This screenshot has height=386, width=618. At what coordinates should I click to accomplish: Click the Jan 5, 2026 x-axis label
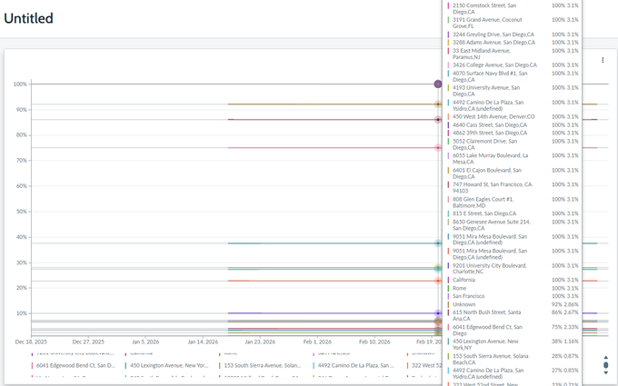coord(145,341)
